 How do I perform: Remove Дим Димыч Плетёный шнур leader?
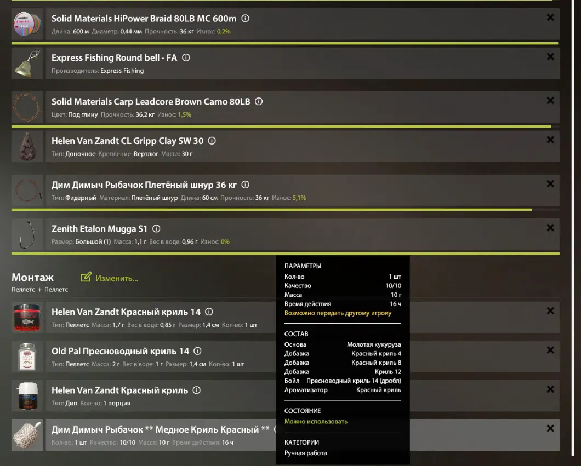[550, 184]
